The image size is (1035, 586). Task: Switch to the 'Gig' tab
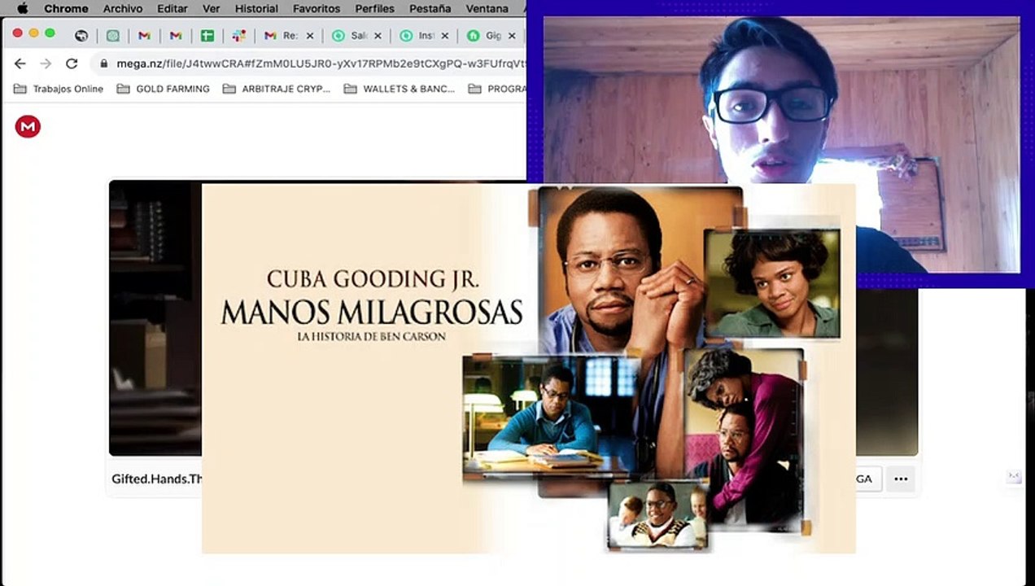point(485,36)
